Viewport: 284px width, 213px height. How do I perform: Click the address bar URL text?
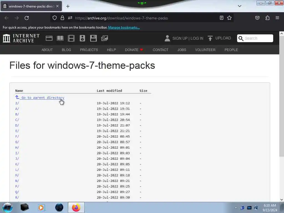tap(121, 18)
